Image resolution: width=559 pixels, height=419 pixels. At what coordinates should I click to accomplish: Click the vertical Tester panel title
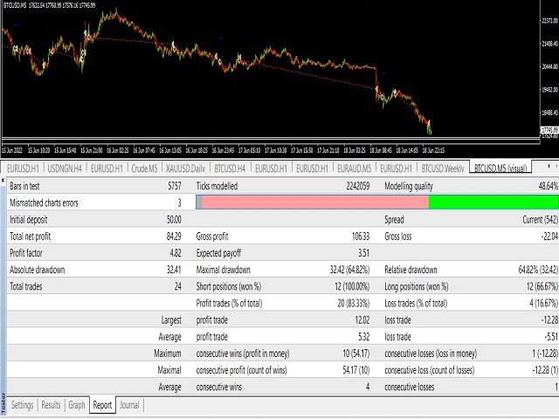click(x=3, y=404)
